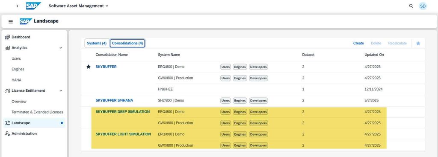Switch to the Systems (4) tab
Image resolution: width=438 pixels, height=157 pixels.
click(x=97, y=44)
